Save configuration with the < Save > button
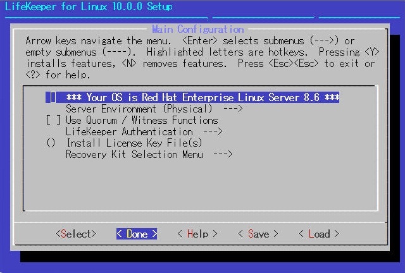Image resolution: width=405 pixels, height=273 pixels. 258,234
